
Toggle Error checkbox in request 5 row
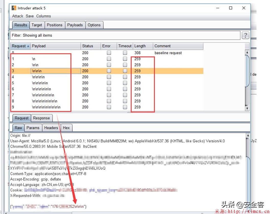point(109,83)
